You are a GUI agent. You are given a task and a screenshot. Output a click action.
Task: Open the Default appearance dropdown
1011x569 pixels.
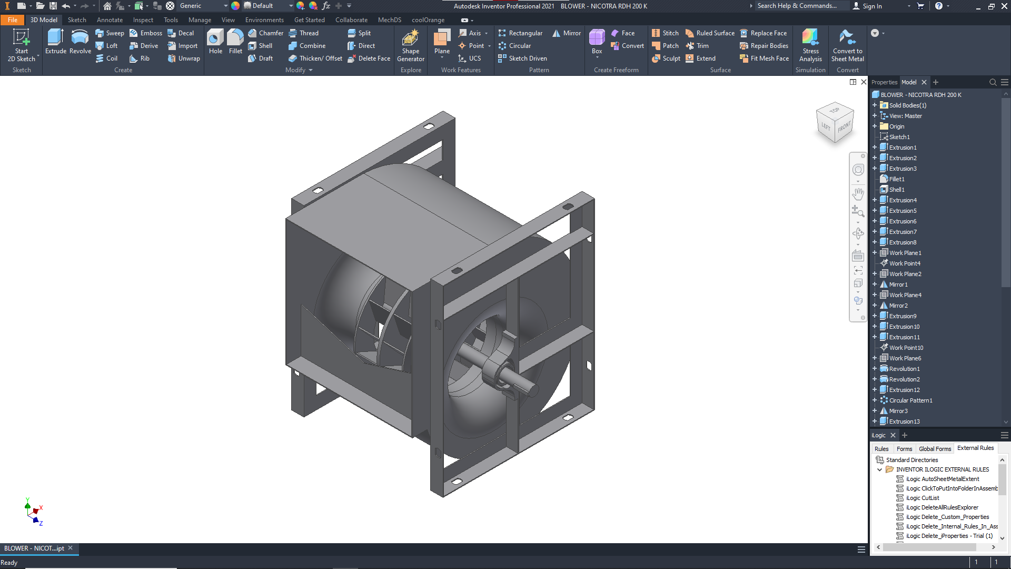[291, 6]
